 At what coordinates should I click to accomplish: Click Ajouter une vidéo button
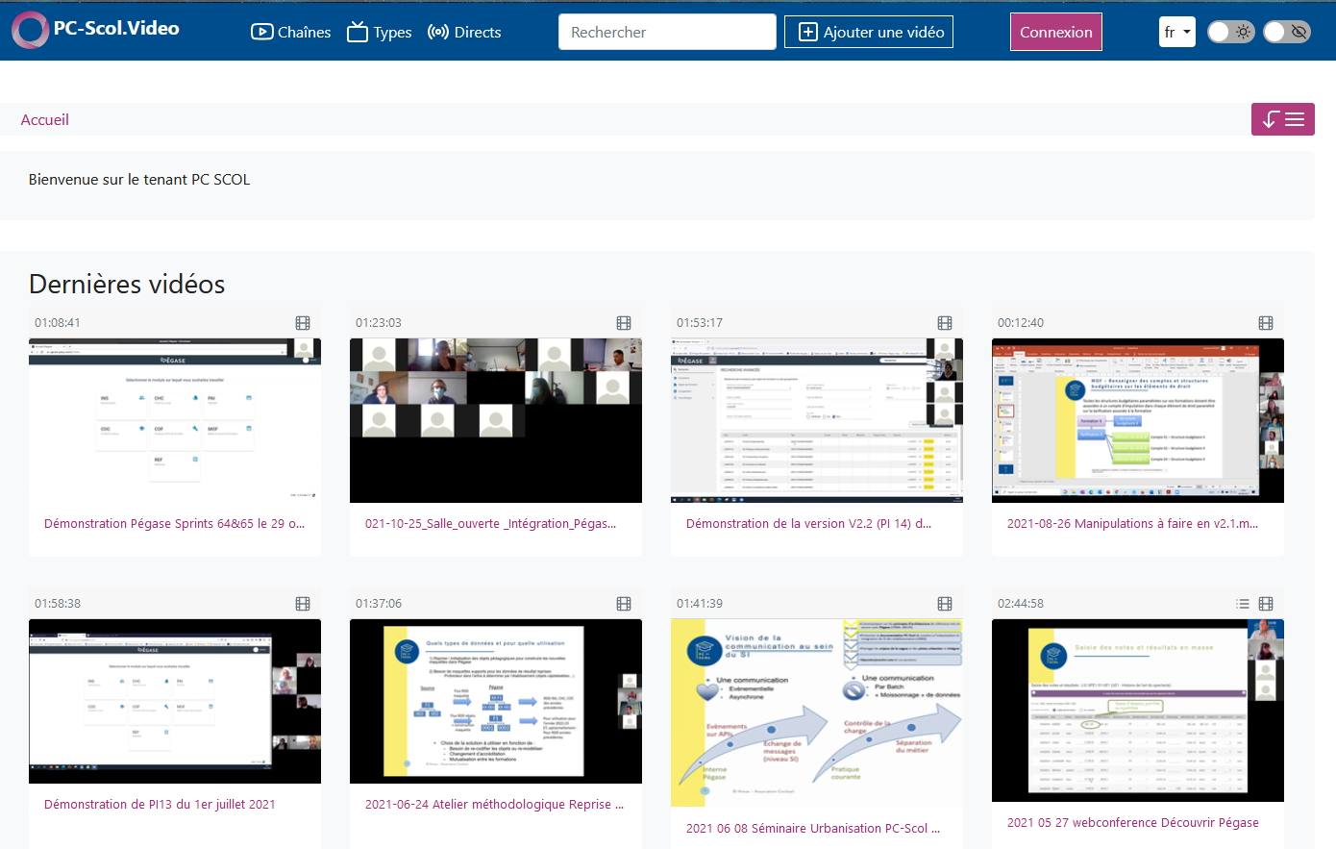point(868,32)
